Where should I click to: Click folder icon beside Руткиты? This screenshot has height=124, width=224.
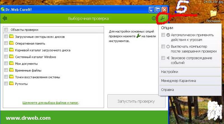[x=11, y=83]
